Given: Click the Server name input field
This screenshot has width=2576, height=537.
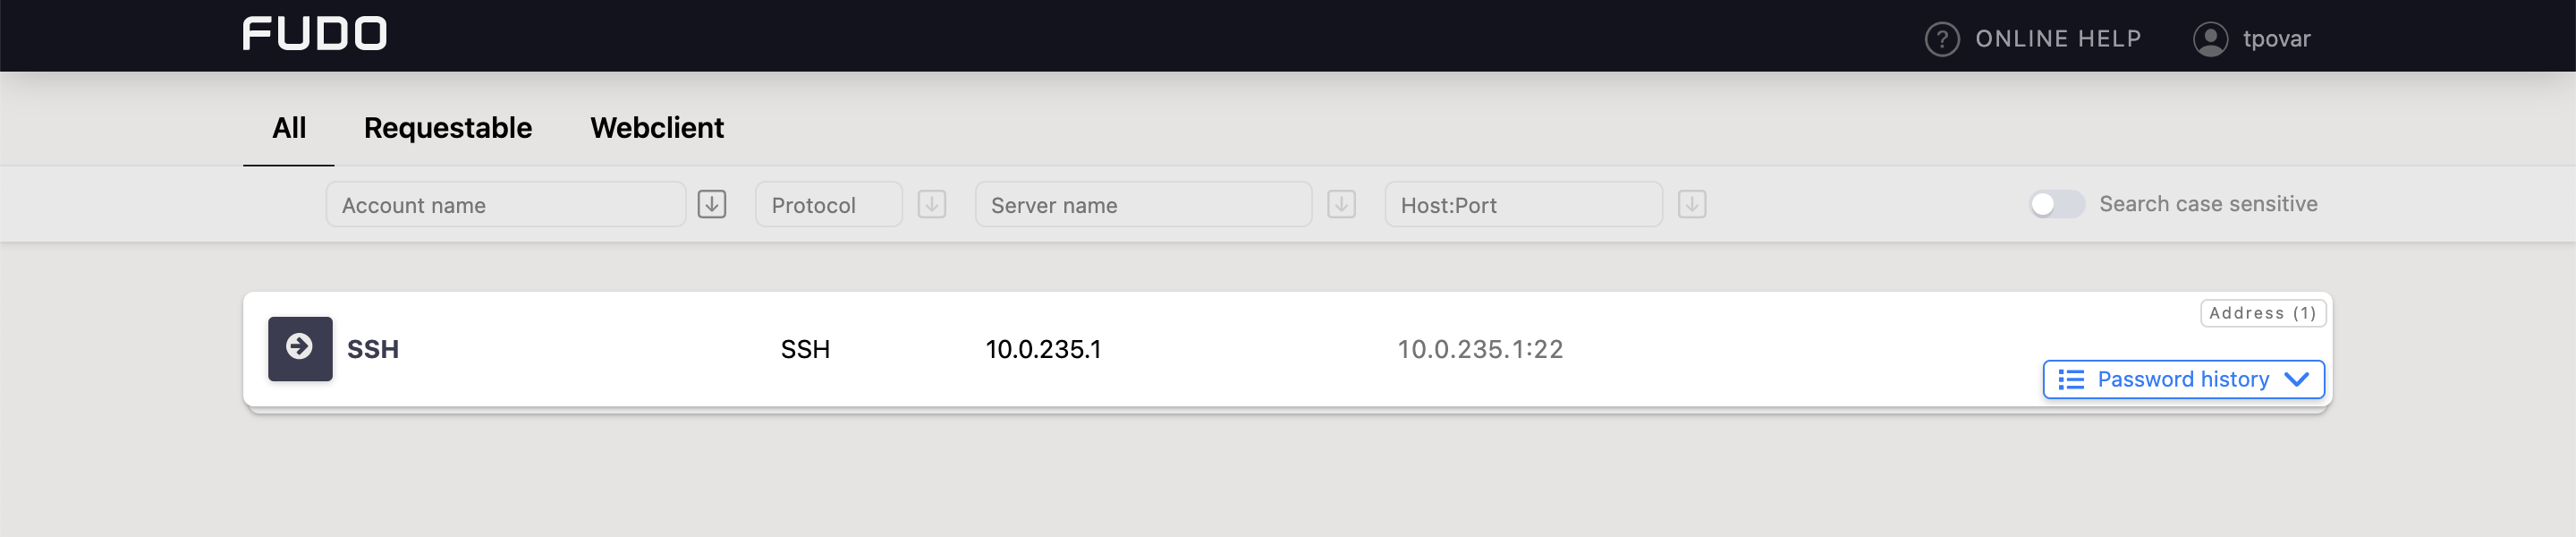Looking at the screenshot, I should [x=1143, y=204].
